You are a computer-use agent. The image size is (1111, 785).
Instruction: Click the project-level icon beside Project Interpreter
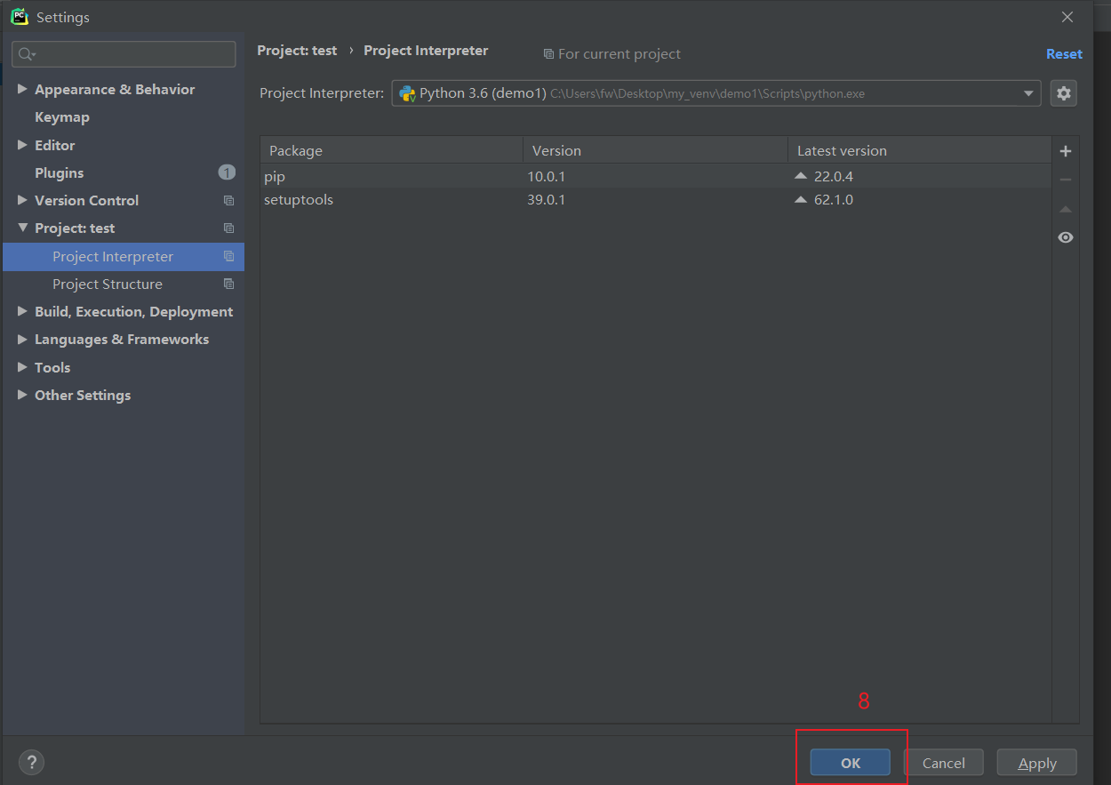228,257
